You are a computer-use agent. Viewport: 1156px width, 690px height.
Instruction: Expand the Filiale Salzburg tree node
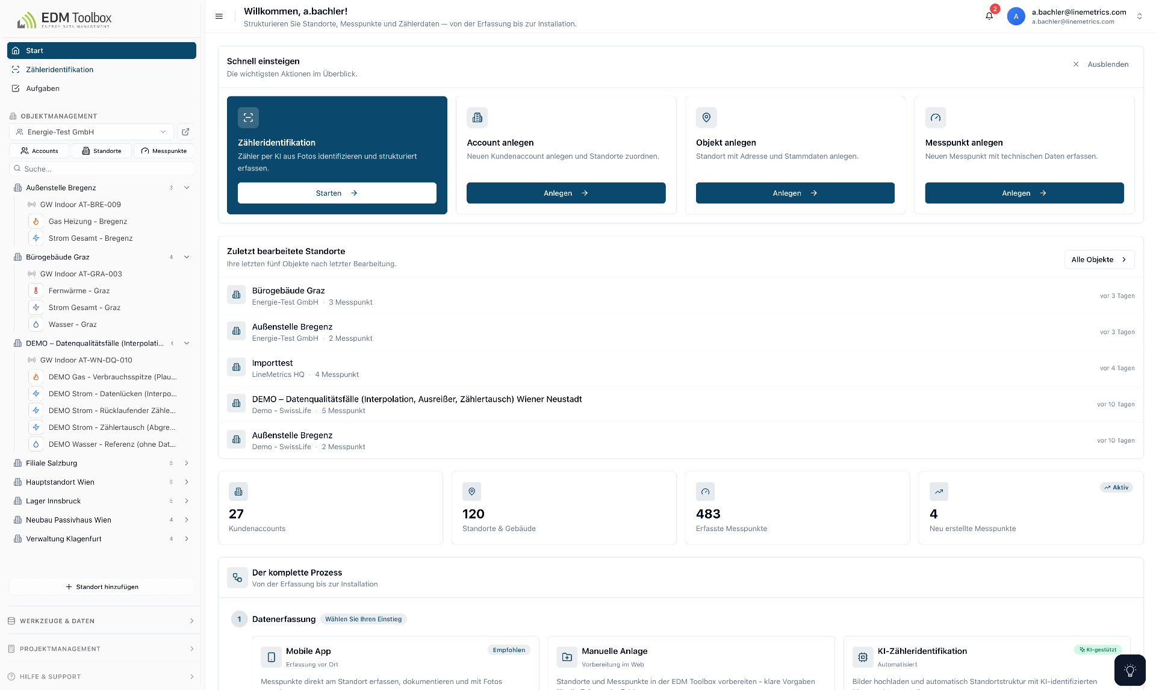[x=187, y=463]
